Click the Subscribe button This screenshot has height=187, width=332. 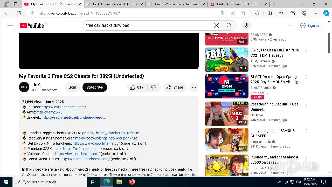tap(95, 87)
